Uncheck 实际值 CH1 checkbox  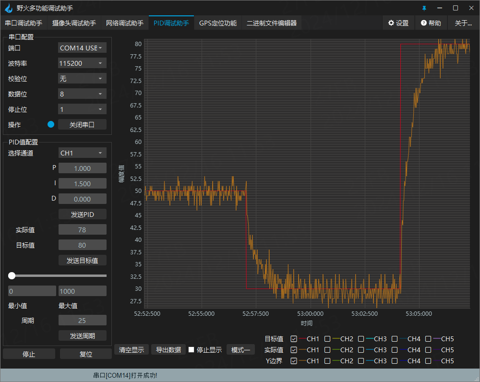pyautogui.click(x=294, y=349)
